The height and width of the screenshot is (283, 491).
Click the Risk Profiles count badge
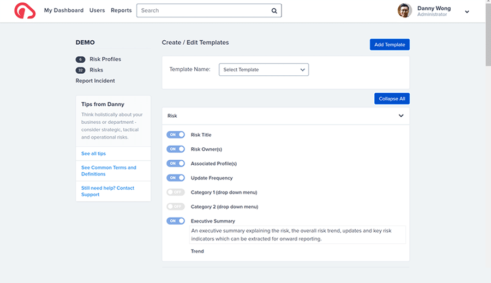tap(81, 59)
